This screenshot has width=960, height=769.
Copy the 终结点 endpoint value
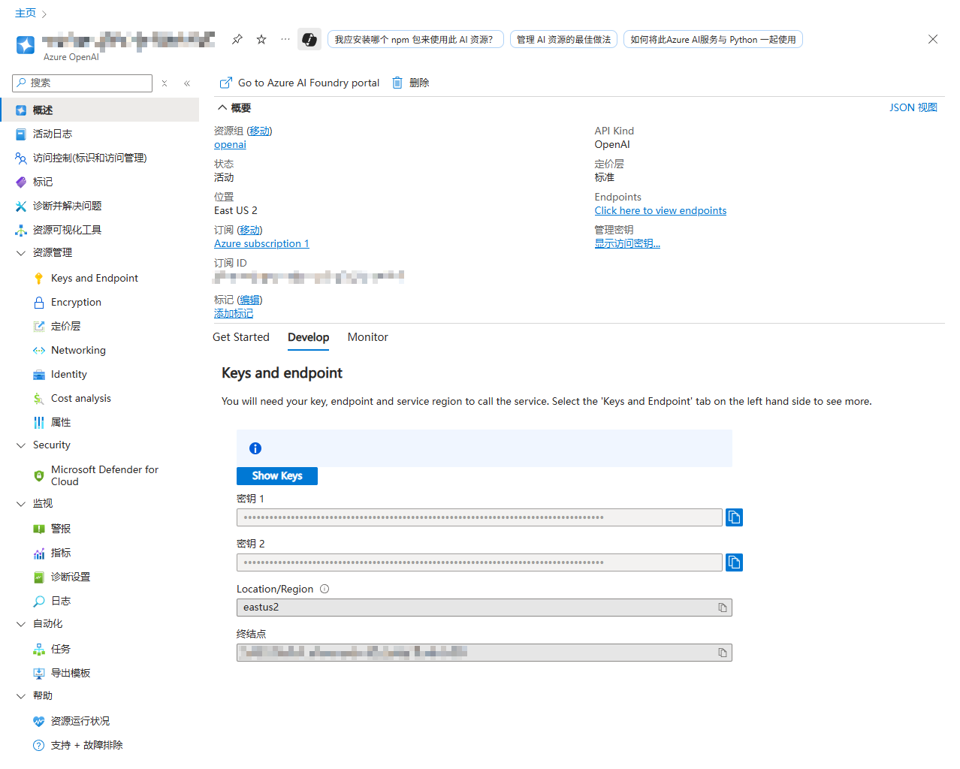(x=722, y=653)
